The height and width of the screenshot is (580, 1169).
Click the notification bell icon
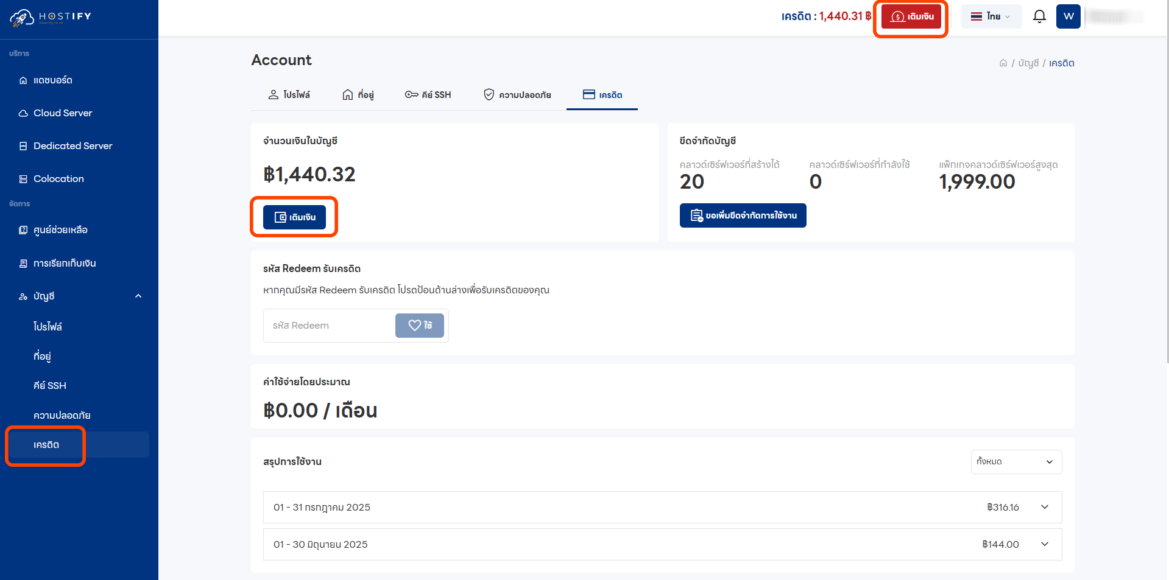pos(1039,16)
